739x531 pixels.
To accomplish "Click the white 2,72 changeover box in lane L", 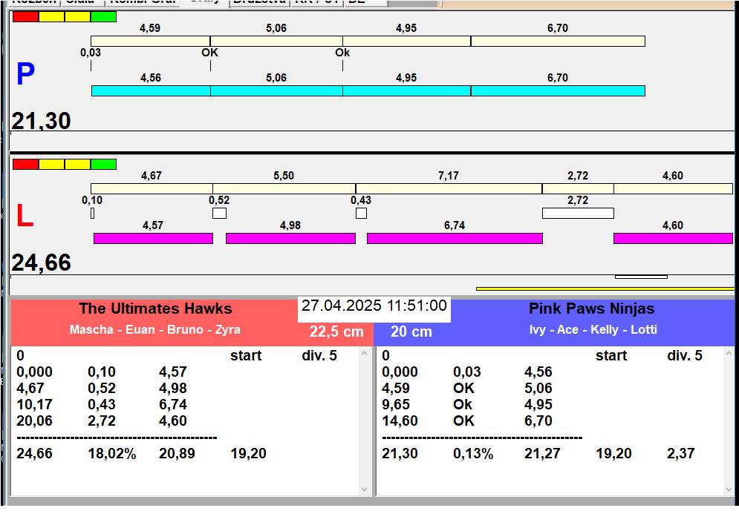I will 577,214.
